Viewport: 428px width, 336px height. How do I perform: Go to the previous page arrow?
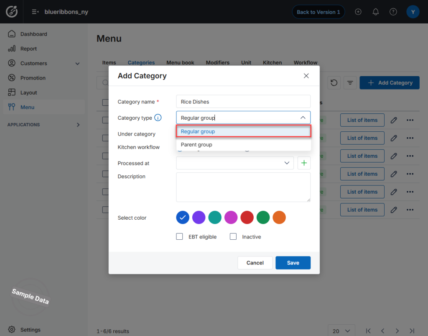pyautogui.click(x=383, y=331)
